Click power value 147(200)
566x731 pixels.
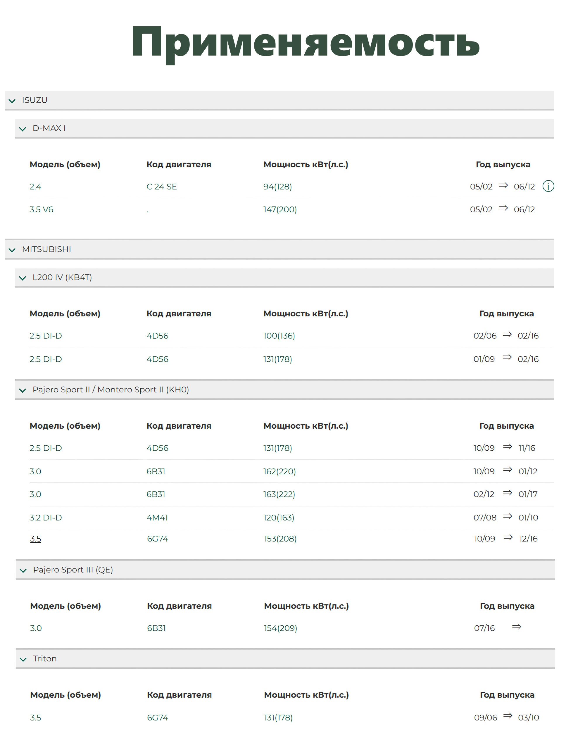[x=280, y=209]
